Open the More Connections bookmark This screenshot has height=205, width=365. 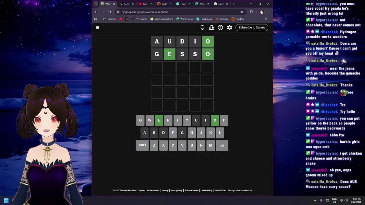tap(161, 19)
